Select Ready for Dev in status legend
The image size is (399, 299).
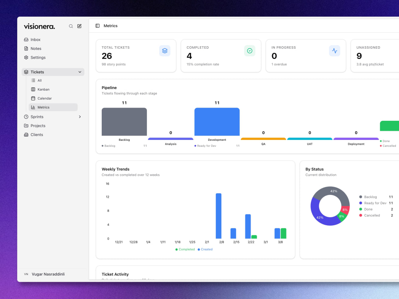click(x=376, y=203)
